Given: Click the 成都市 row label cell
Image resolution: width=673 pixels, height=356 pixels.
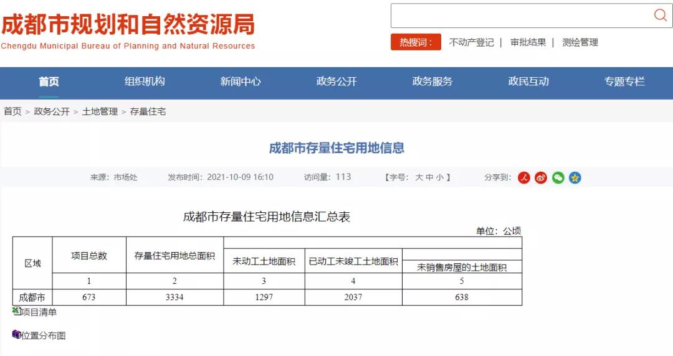Looking at the screenshot, I should pos(32,297).
